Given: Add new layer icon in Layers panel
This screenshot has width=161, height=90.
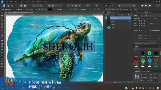Looking at the screenshot, I should 126,82.
